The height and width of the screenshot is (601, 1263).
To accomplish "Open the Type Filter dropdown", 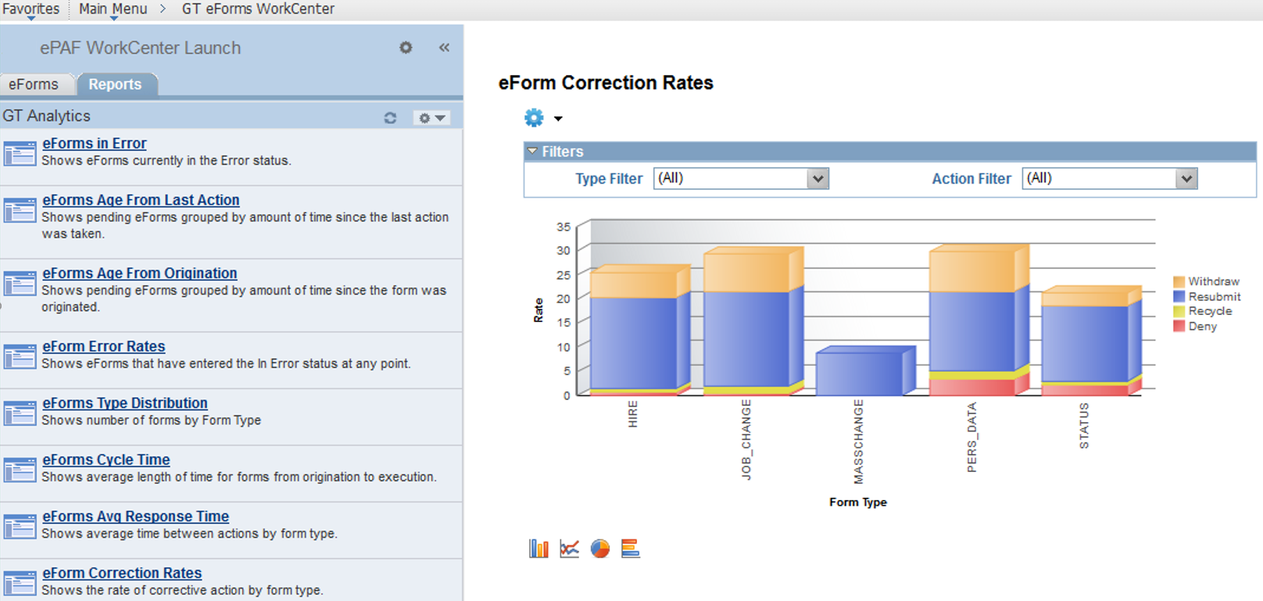I will [740, 178].
